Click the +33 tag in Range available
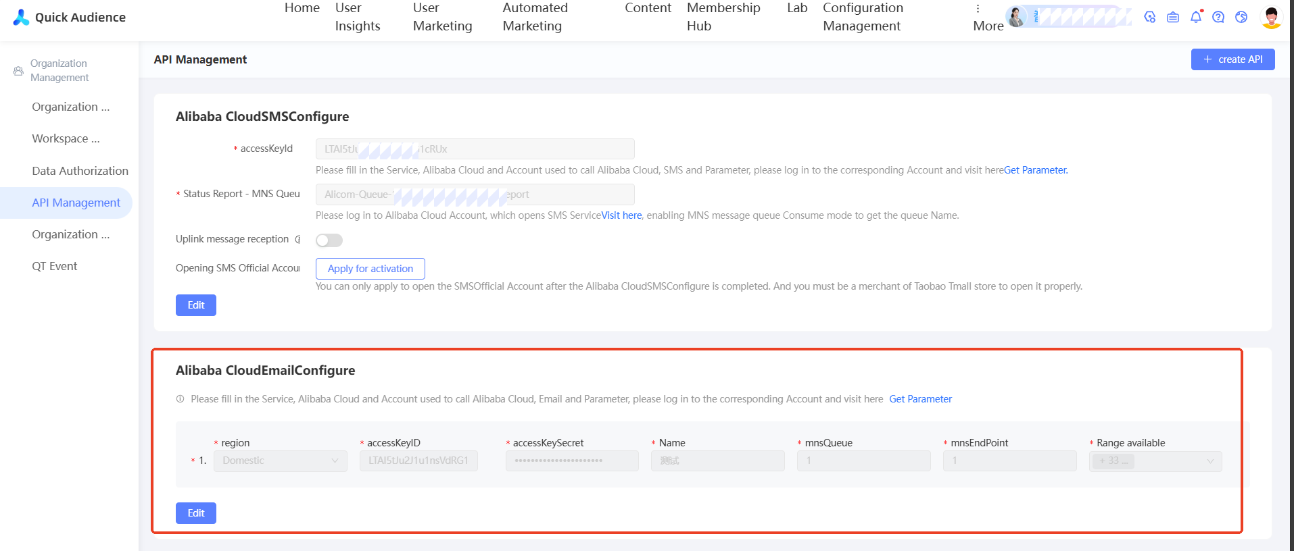This screenshot has width=1294, height=551. point(1113,461)
